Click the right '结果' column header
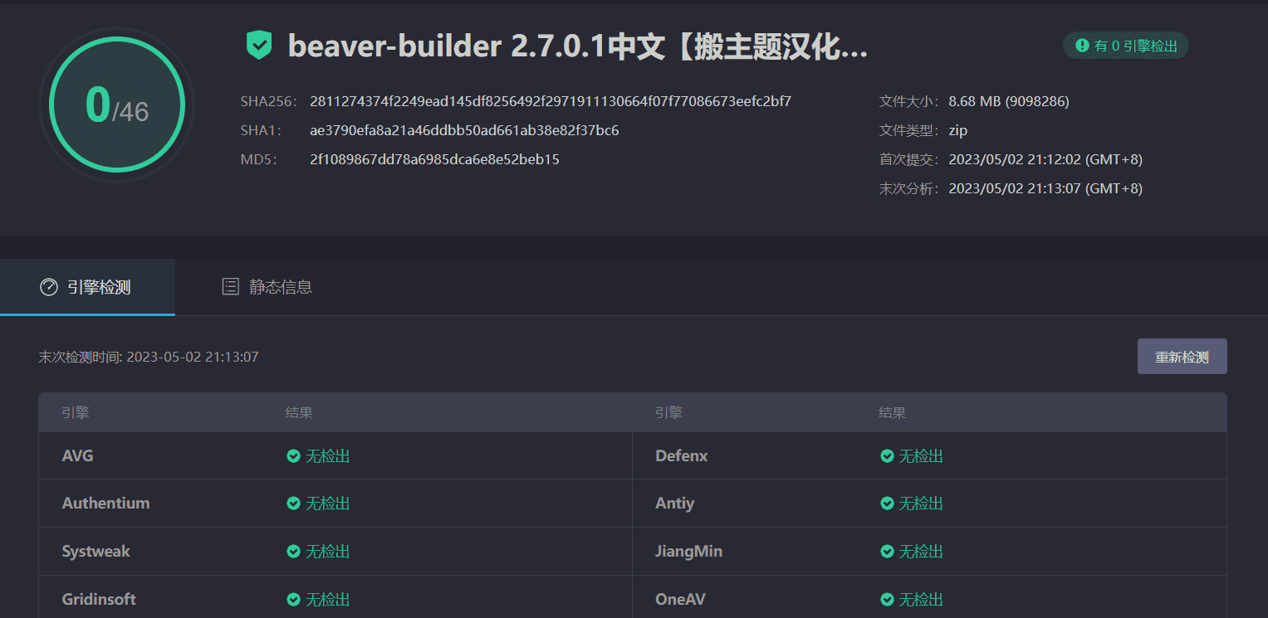1268x618 pixels. click(893, 412)
